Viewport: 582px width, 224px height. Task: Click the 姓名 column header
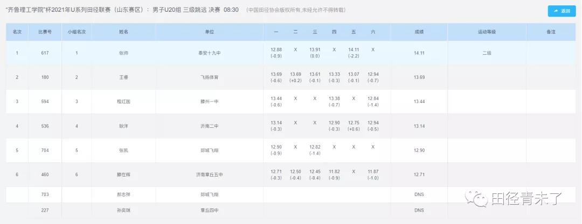tap(123, 32)
